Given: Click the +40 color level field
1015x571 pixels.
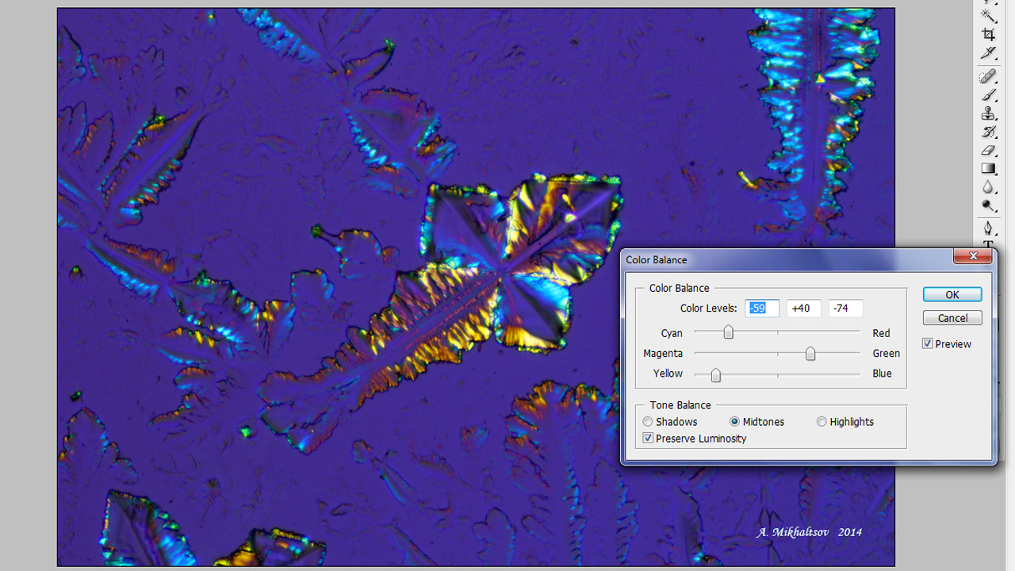Looking at the screenshot, I should (x=803, y=308).
